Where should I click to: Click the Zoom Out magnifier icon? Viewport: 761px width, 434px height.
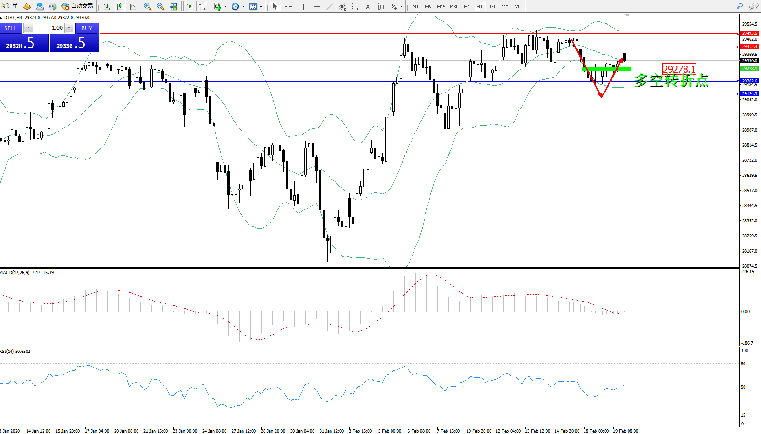(x=160, y=6)
